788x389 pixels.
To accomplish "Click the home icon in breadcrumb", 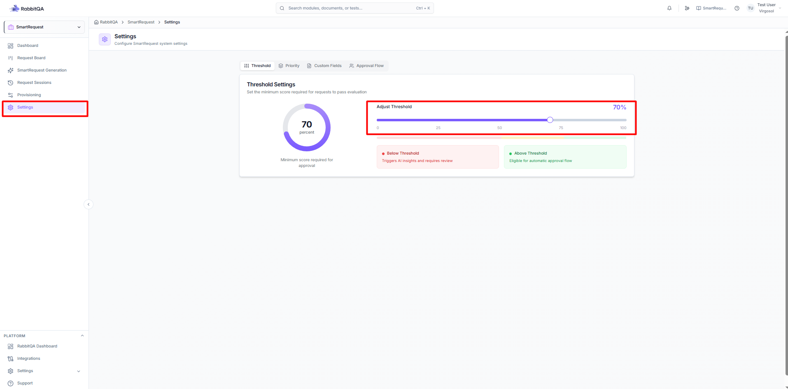I will coord(96,22).
